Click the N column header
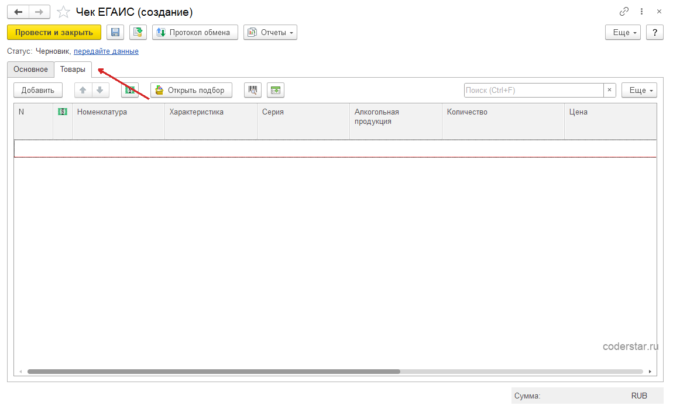The width and height of the screenshot is (673, 409). (x=33, y=122)
